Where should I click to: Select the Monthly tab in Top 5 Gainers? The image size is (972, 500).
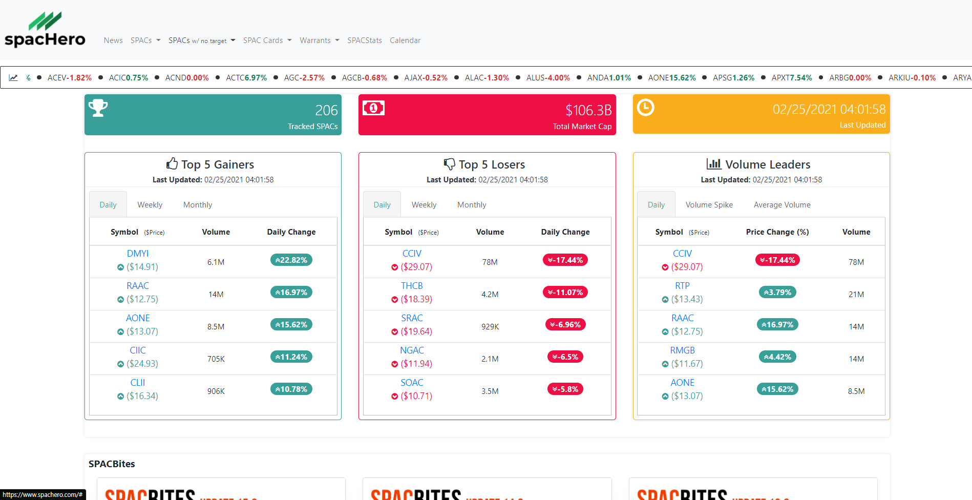click(198, 205)
